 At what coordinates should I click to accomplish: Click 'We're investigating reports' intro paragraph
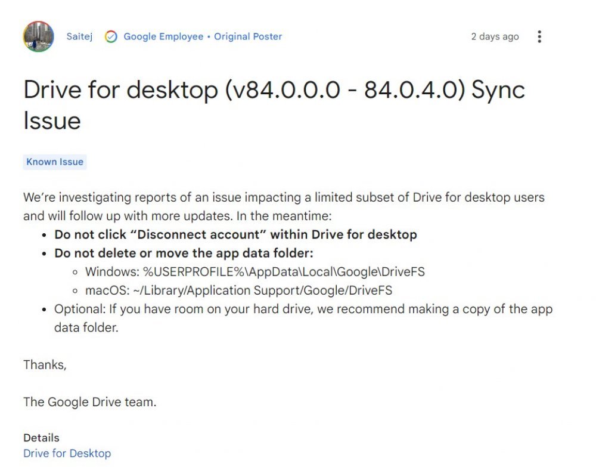tap(284, 206)
